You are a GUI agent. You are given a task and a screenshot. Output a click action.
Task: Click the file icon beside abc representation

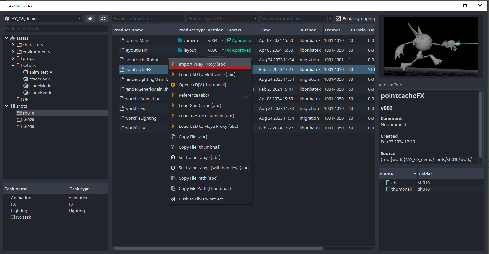(x=388, y=183)
